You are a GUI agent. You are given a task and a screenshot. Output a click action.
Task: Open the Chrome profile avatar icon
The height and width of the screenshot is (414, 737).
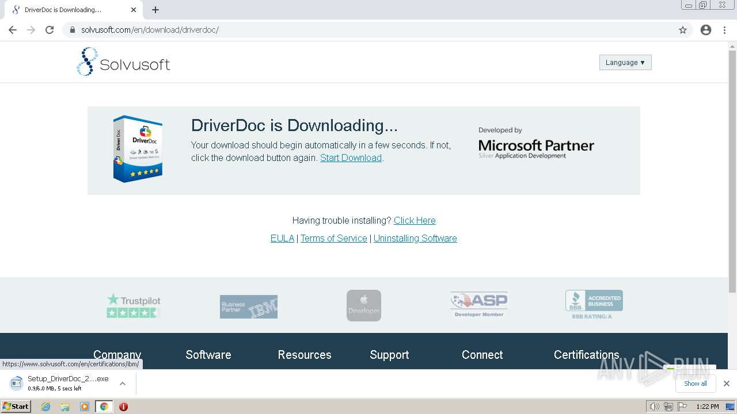point(706,30)
